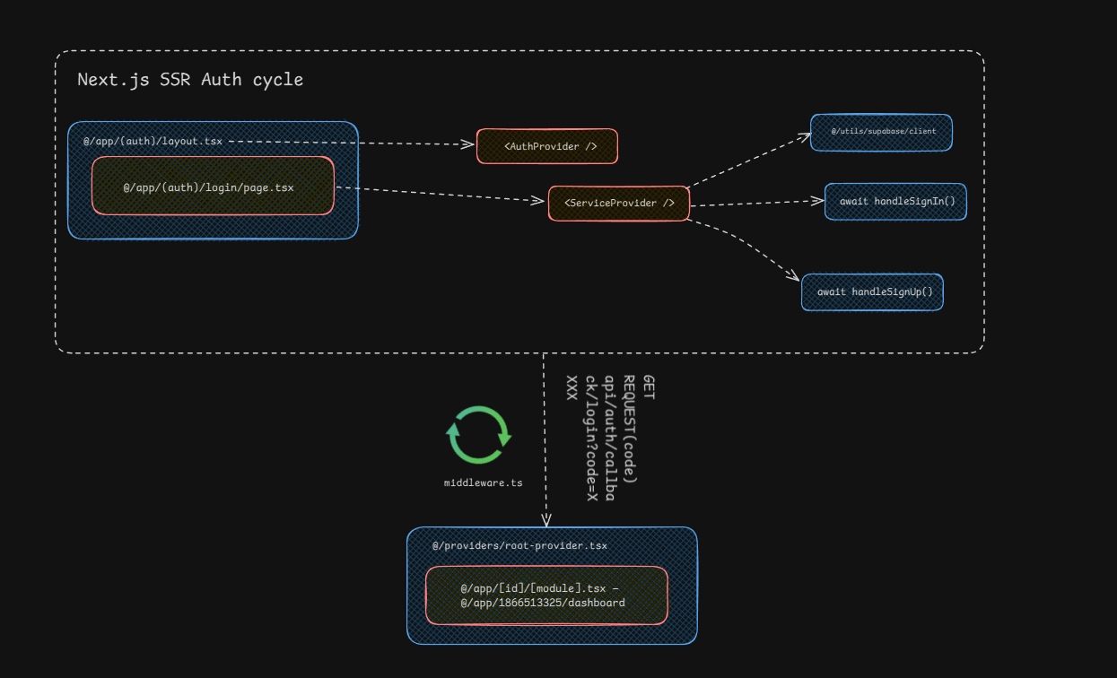
Task: Click arrowhead pointing into ServiceProvider node
Action: click(x=539, y=201)
